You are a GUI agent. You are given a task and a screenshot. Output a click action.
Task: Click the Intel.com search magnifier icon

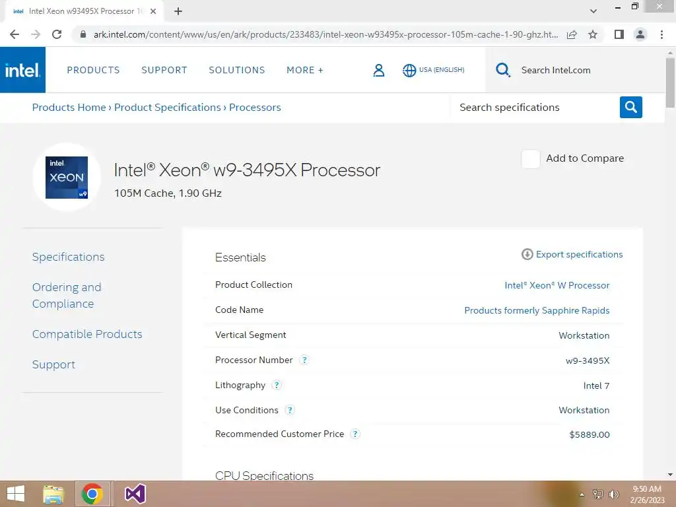click(x=502, y=70)
